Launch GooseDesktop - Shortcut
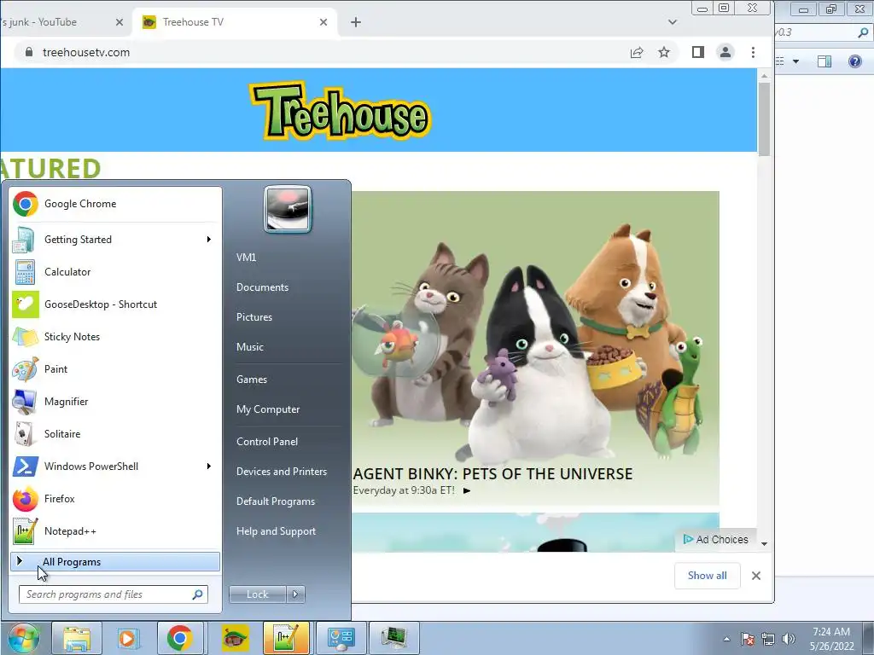 (115, 304)
